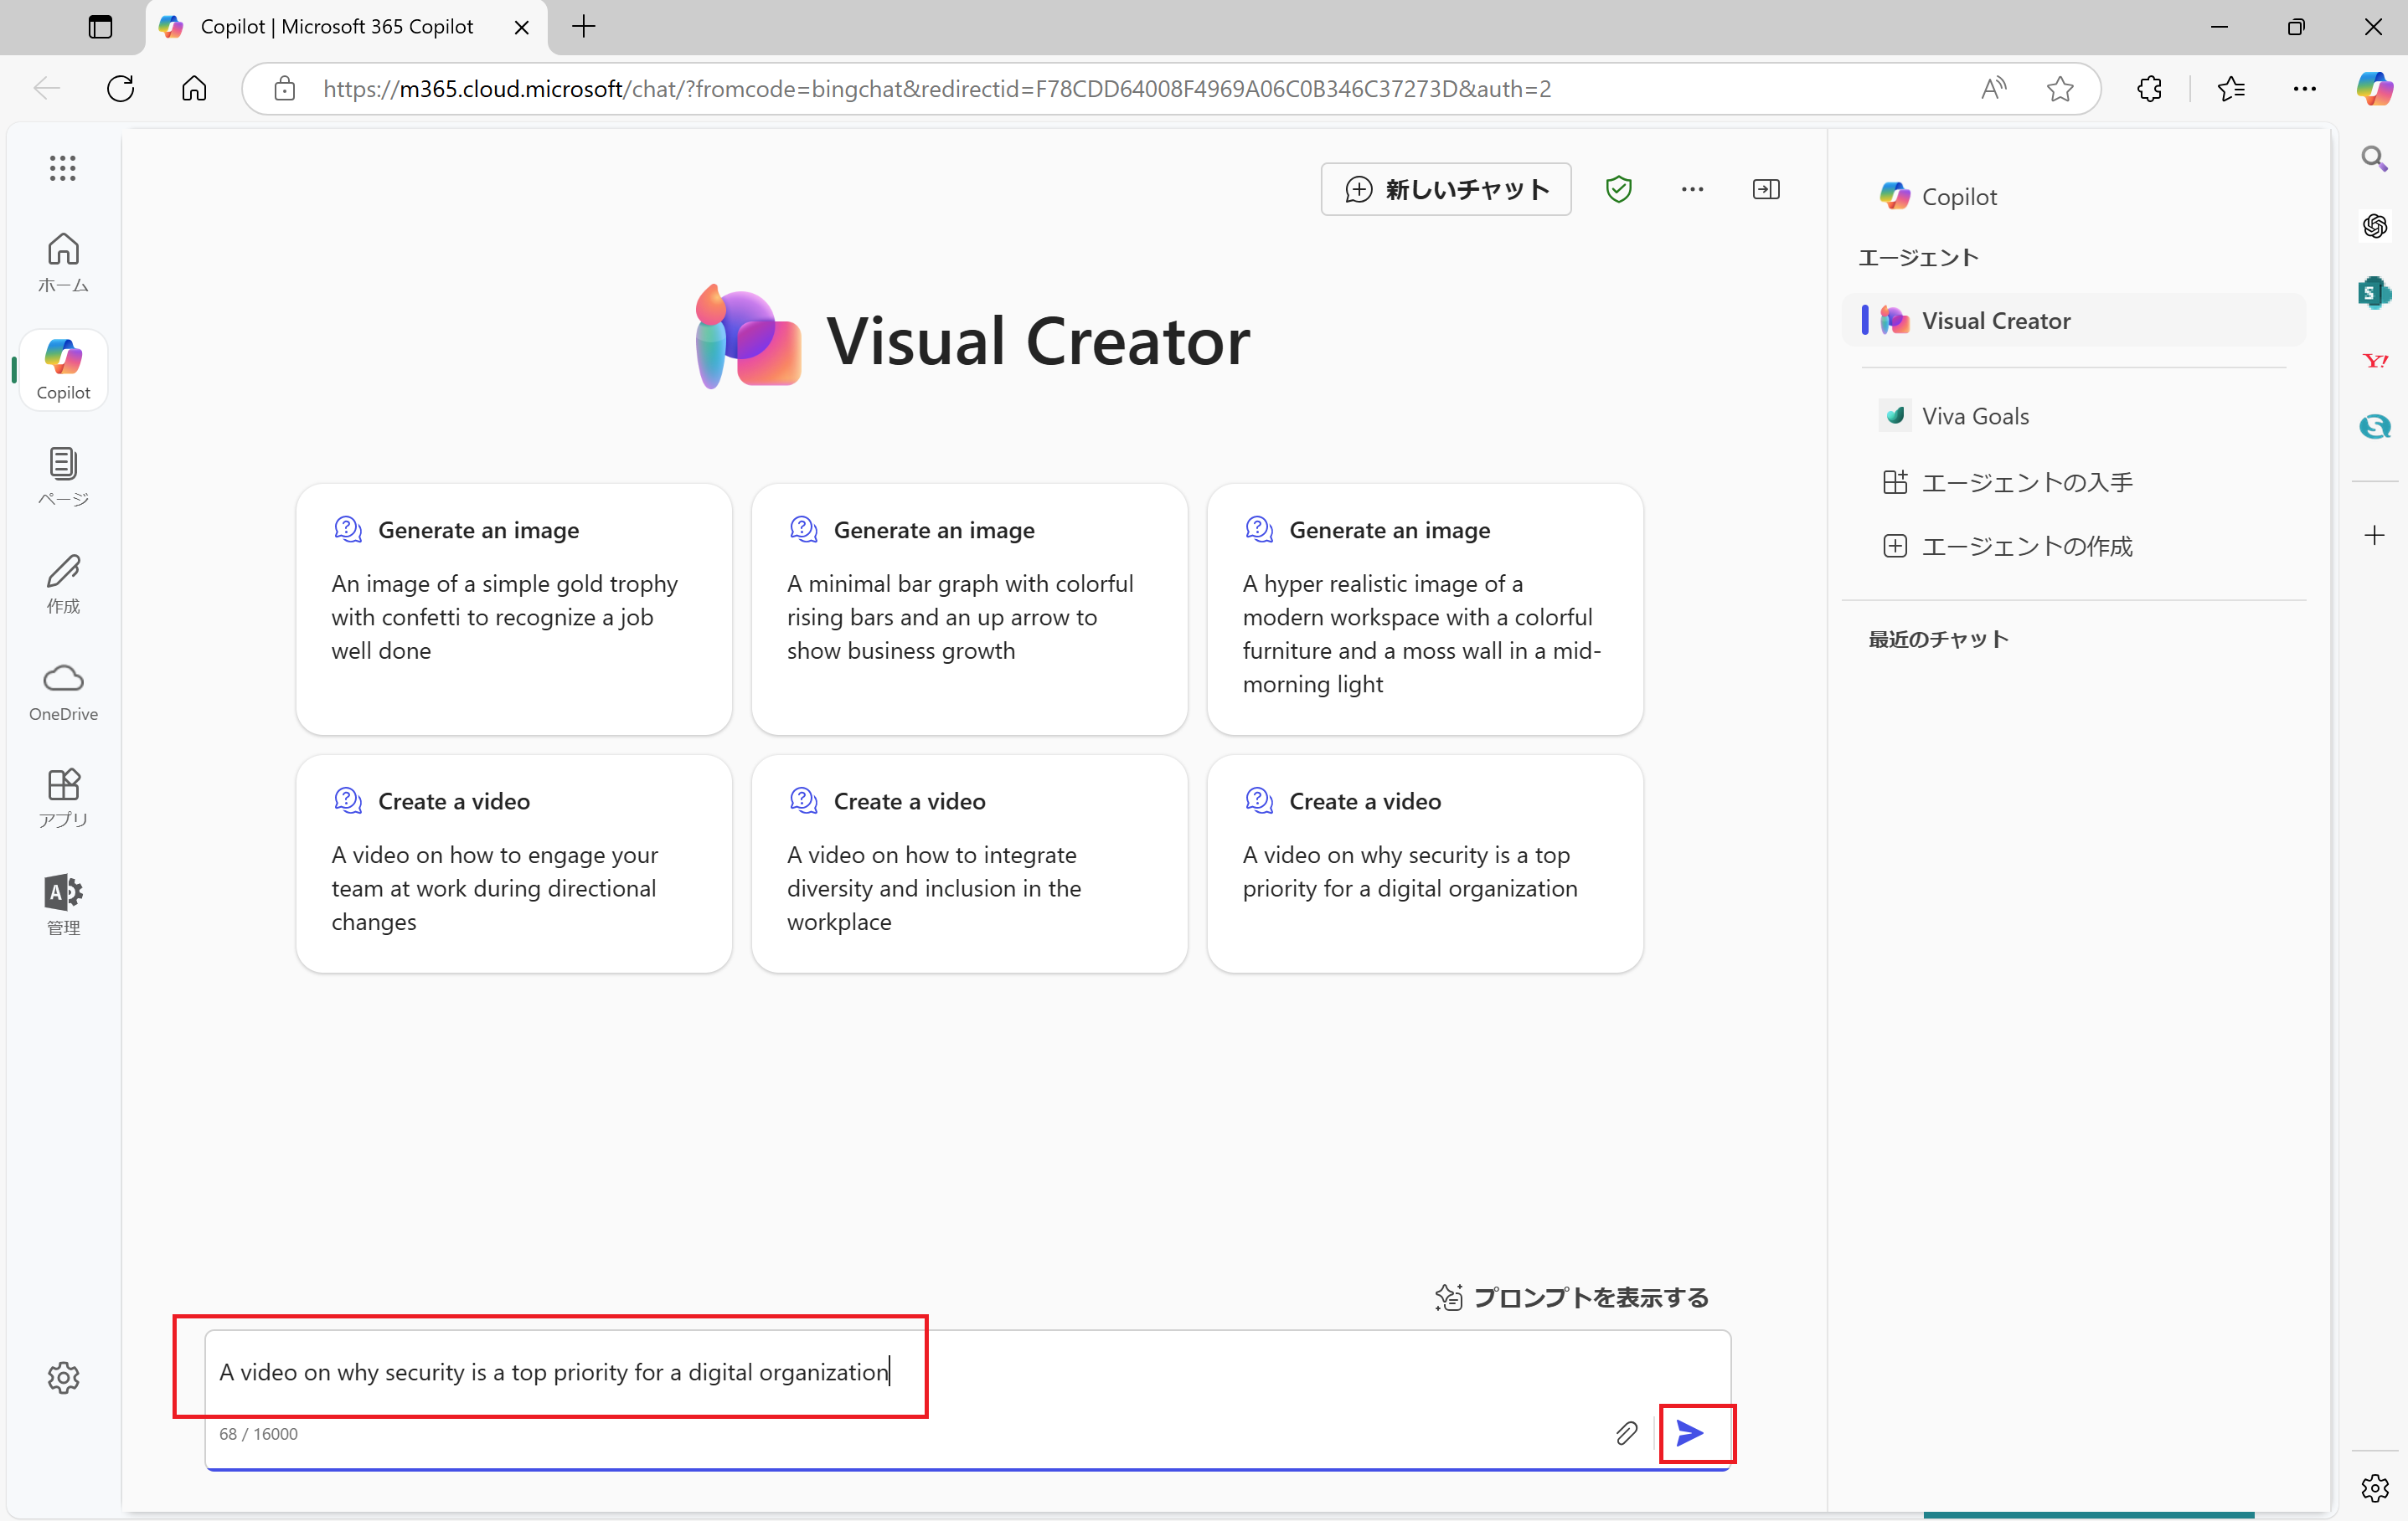Add a site to Edge sidebar
This screenshot has height=1521, width=2408.
point(2375,536)
